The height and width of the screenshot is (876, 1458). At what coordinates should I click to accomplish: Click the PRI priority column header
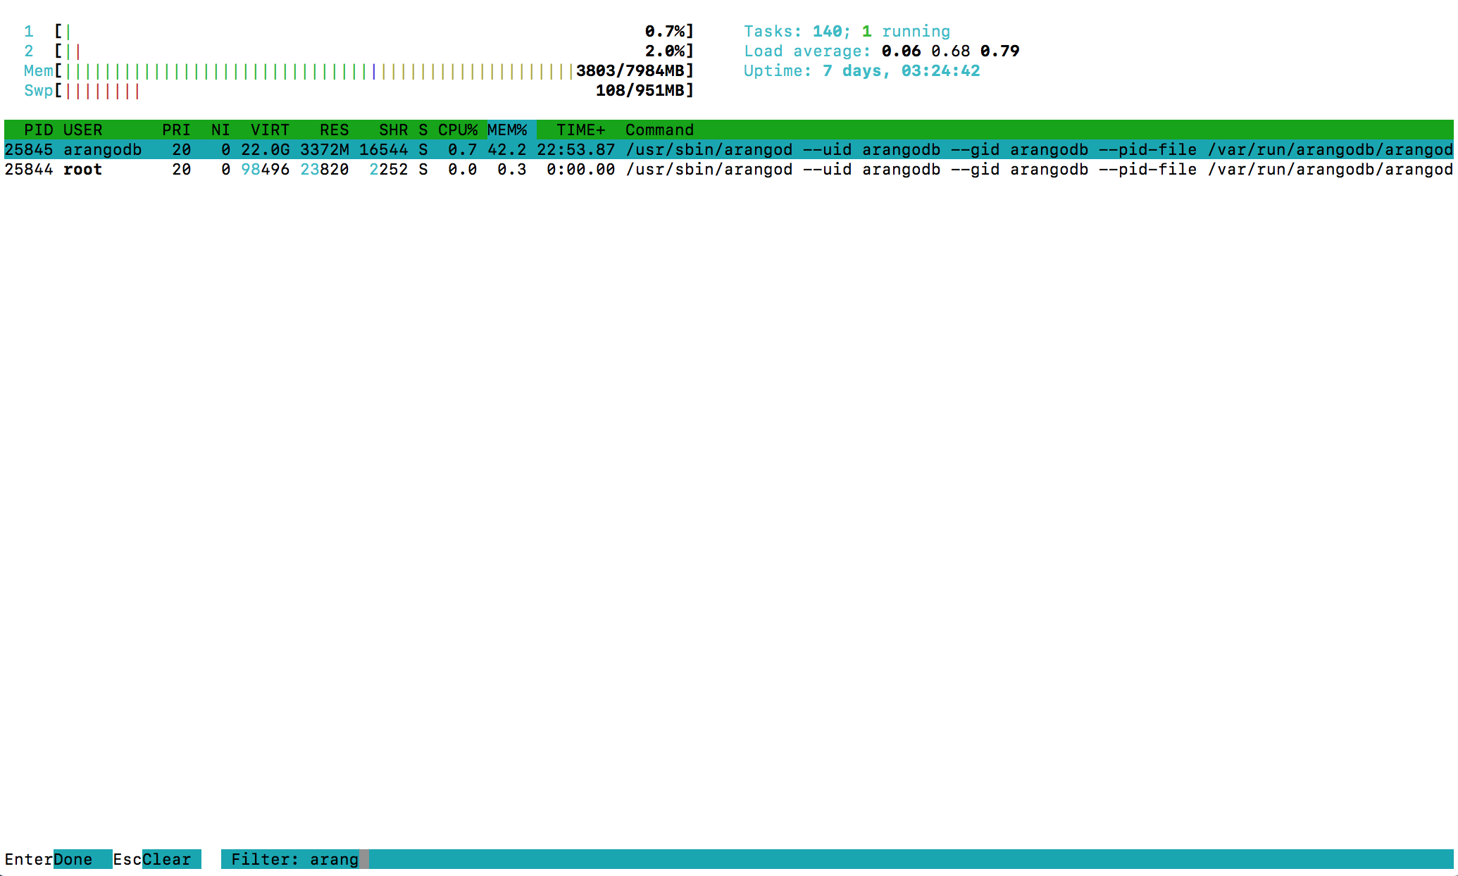tap(176, 130)
